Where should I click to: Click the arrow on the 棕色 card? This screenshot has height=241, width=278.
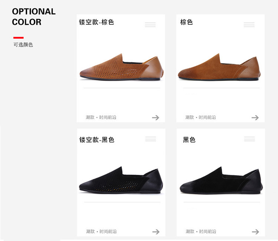255,118
